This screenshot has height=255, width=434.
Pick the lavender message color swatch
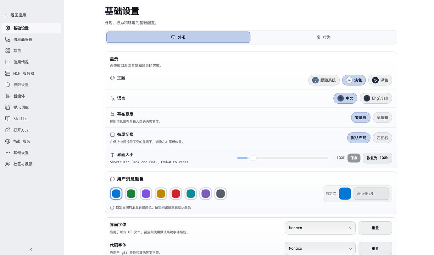(x=206, y=194)
